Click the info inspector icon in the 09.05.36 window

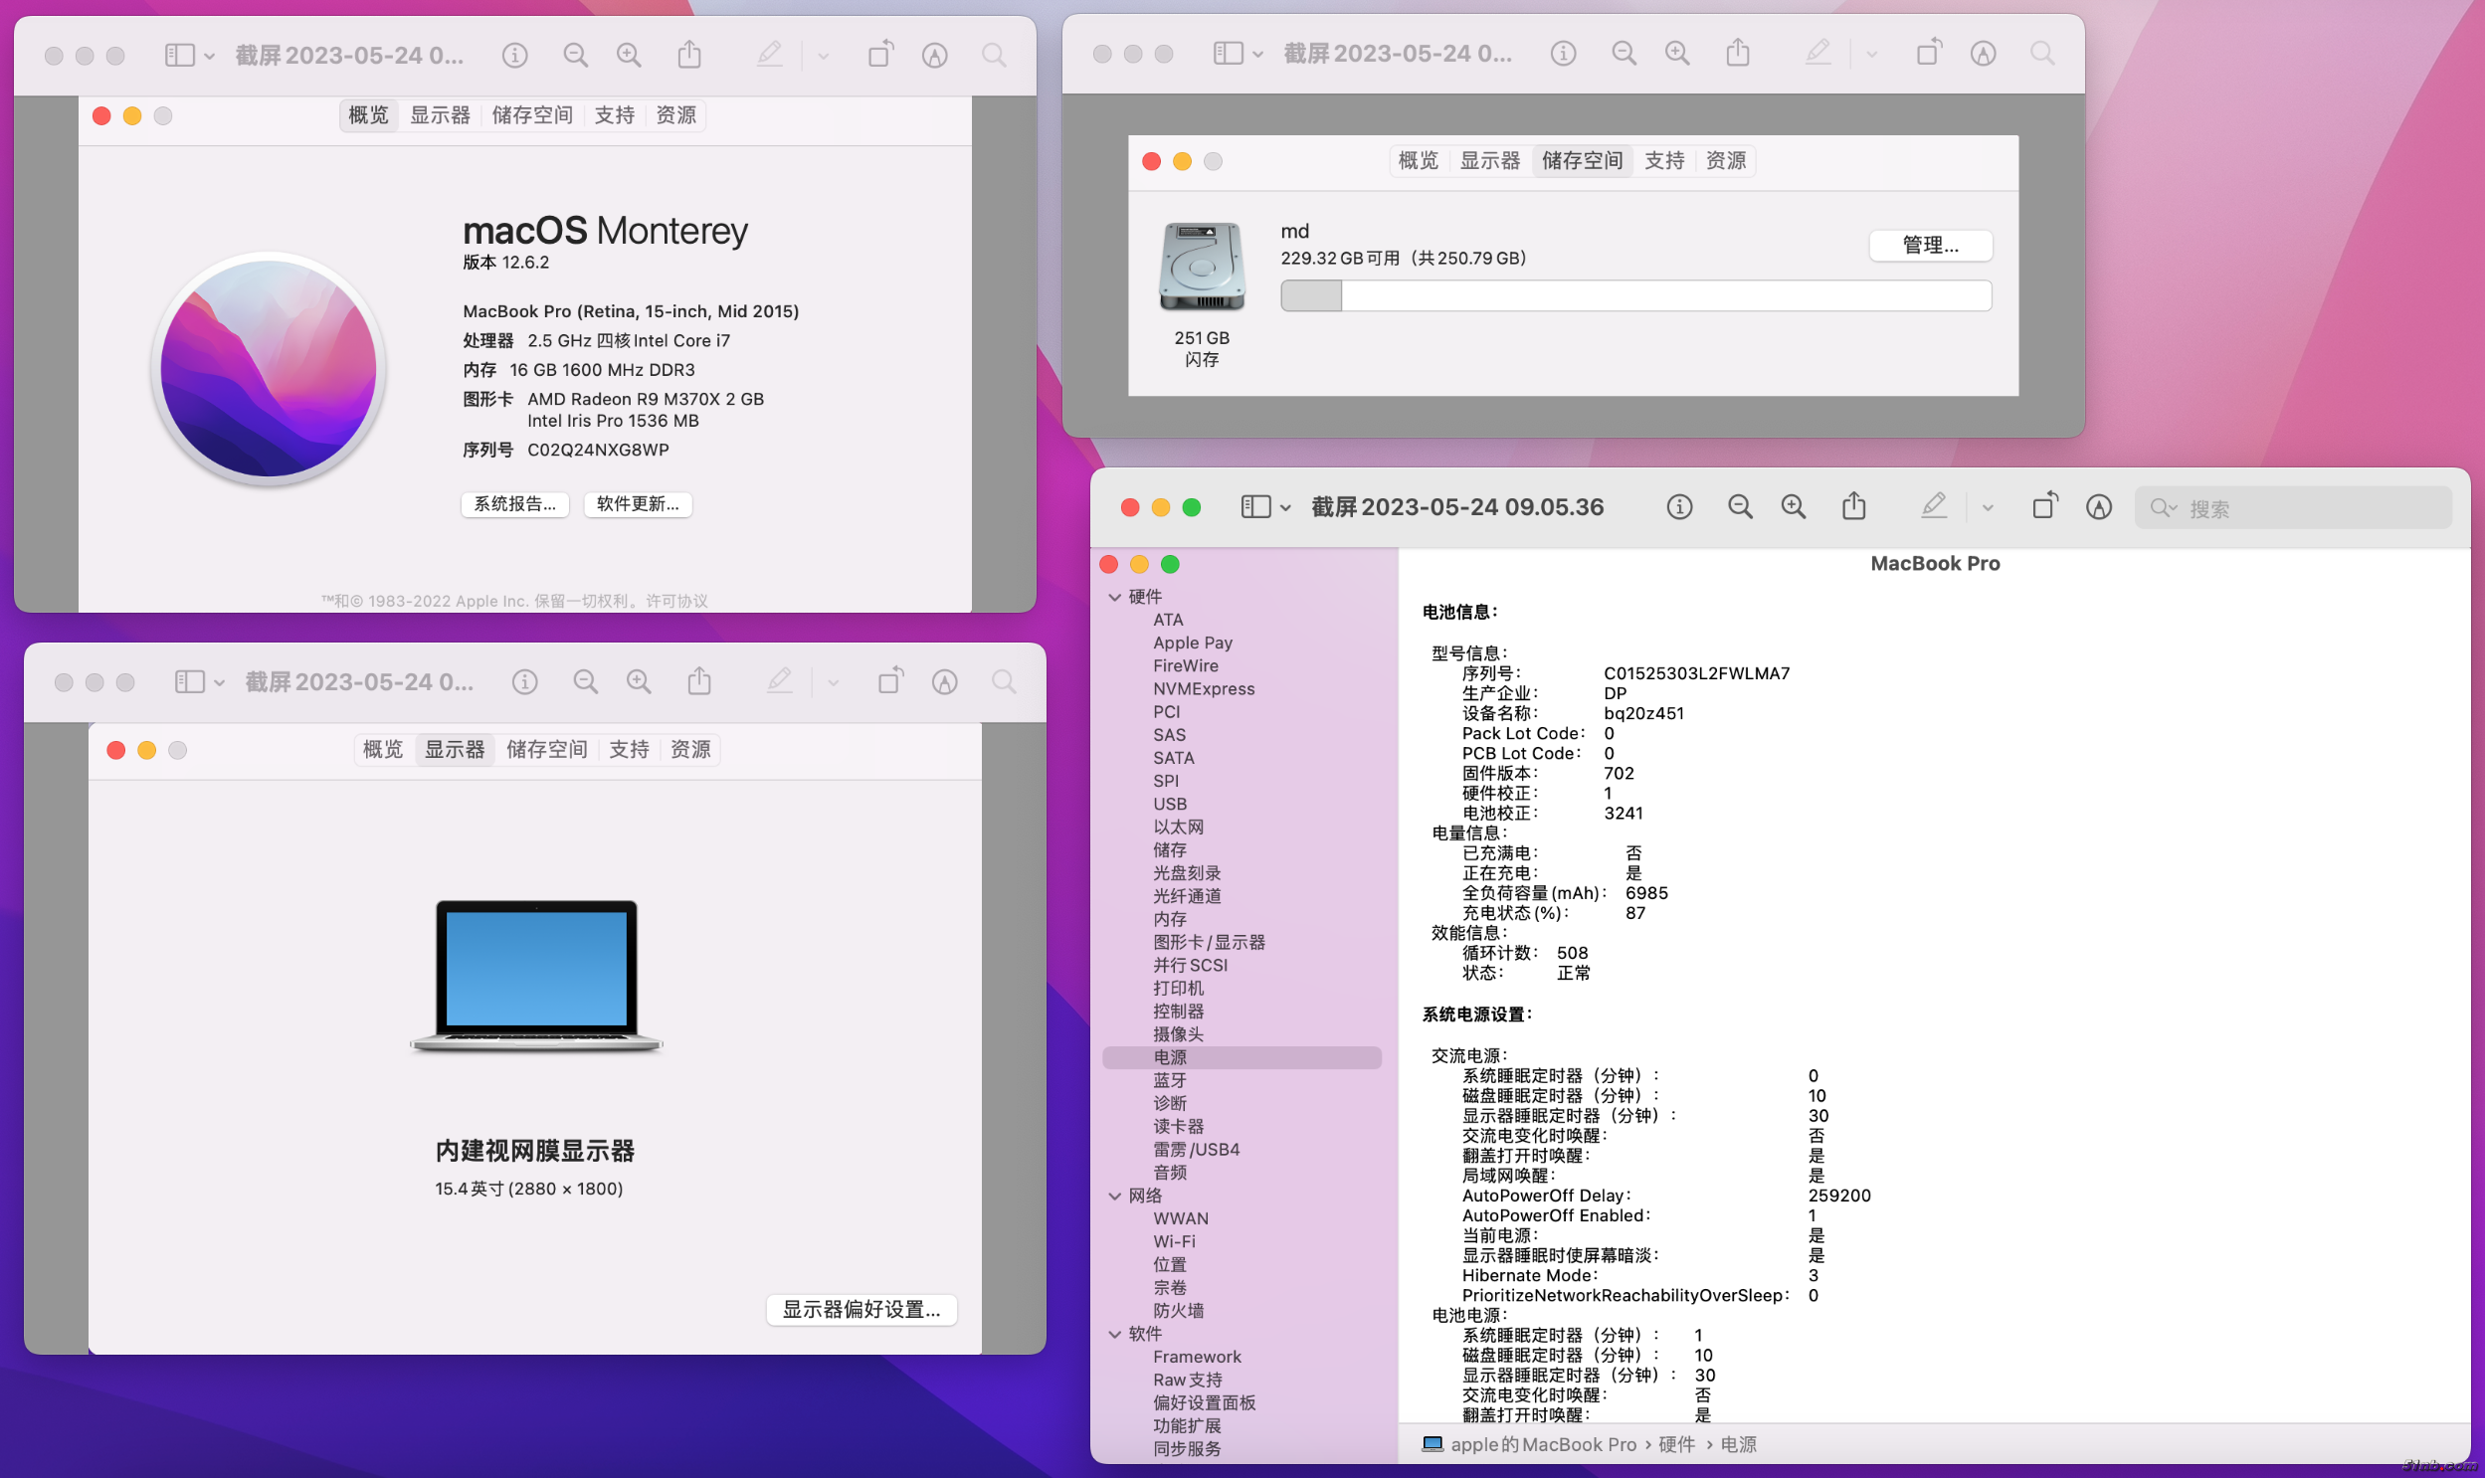pos(1678,508)
